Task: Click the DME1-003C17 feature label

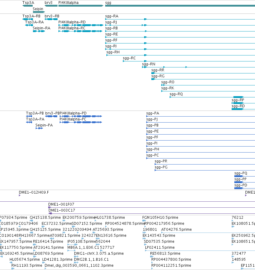Action: (x=62, y=210)
